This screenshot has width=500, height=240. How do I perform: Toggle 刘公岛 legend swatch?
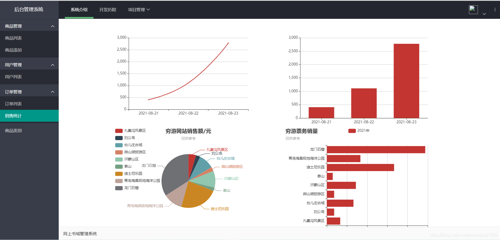point(119,138)
